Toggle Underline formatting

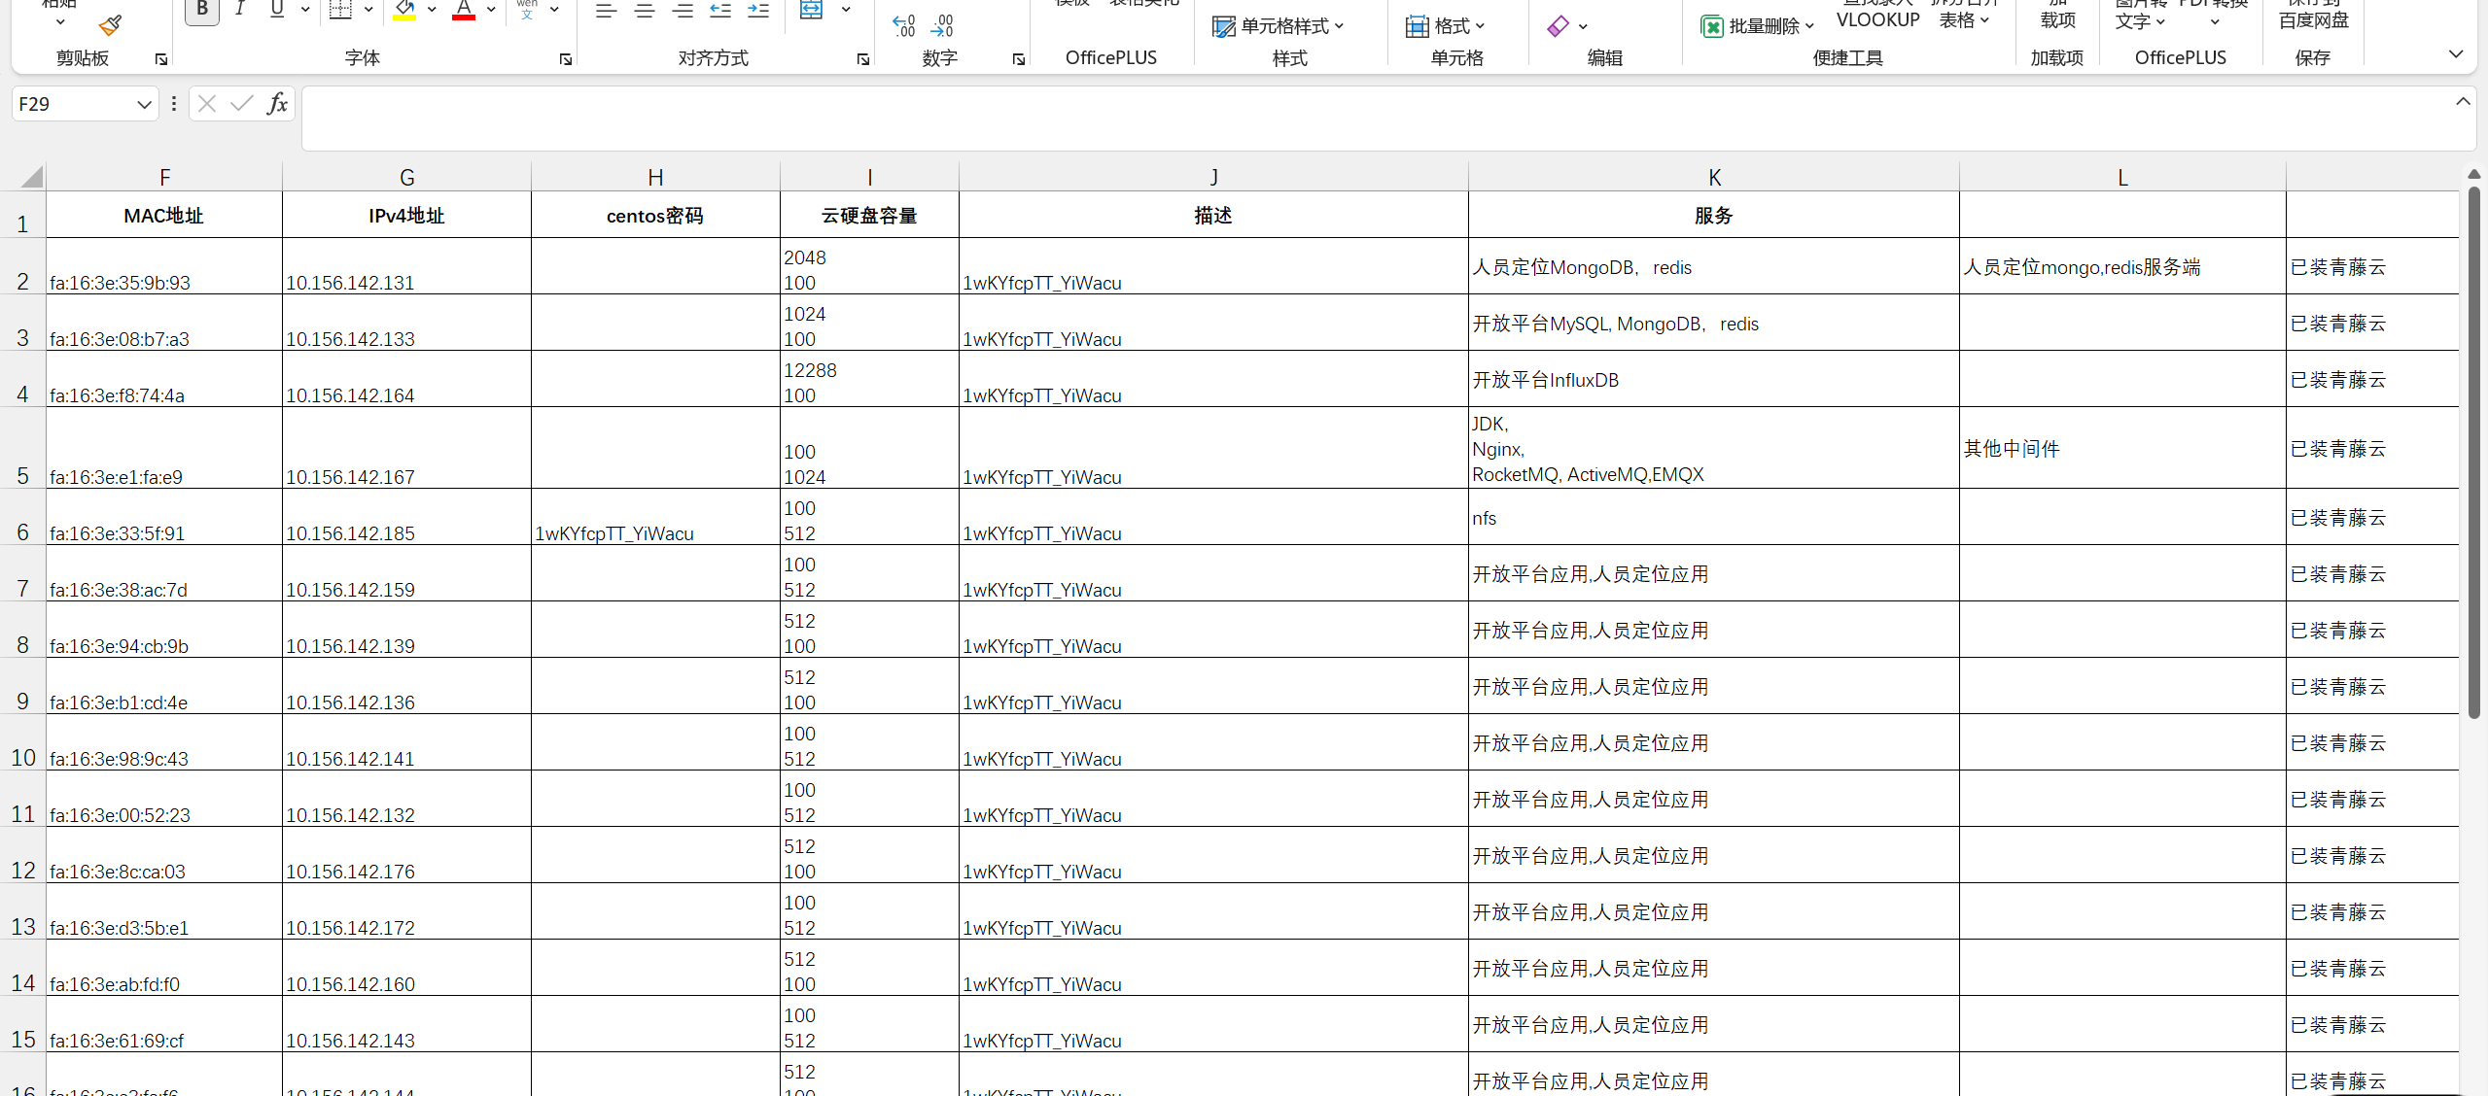pos(277,10)
